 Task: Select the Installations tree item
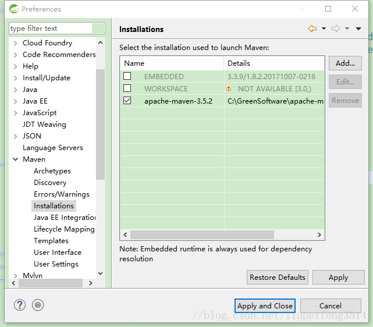click(x=54, y=206)
